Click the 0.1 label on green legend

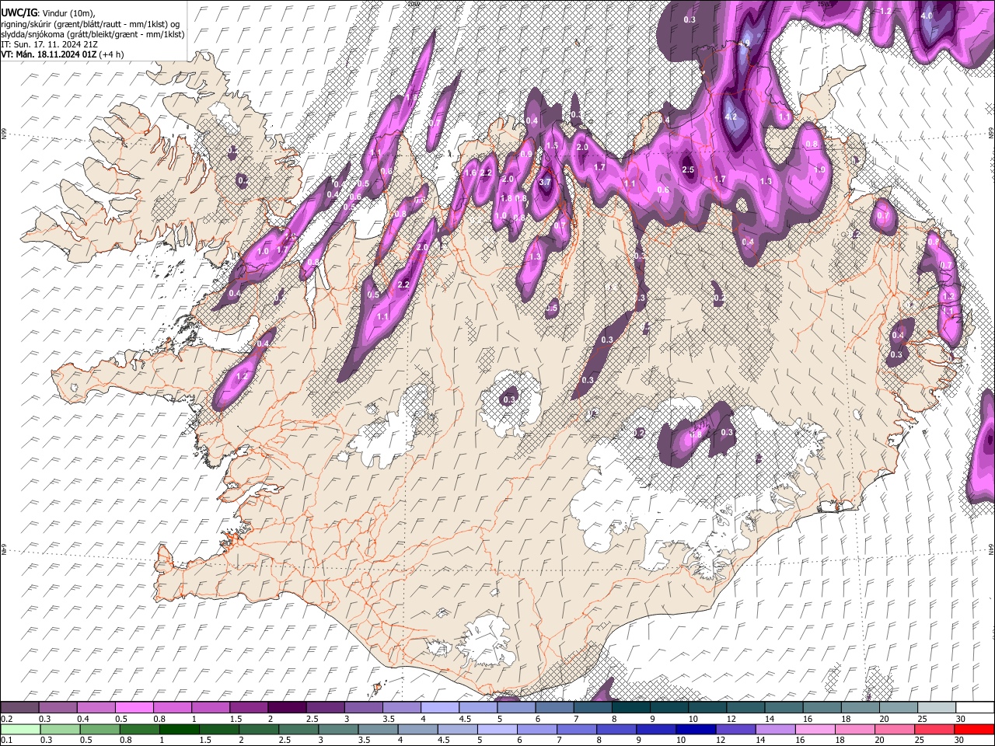[6, 741]
